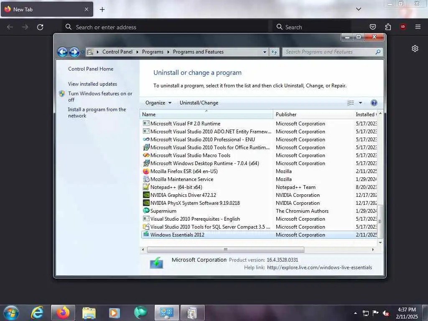Click the Visual Studio 2010 Professional icon
This screenshot has width=428, height=321.
tap(146, 140)
